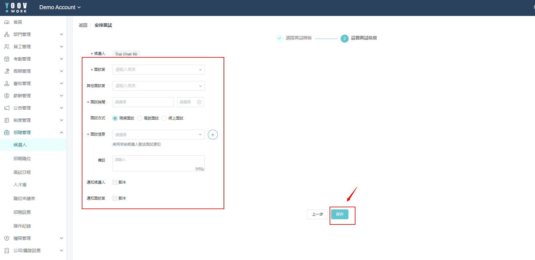Click the home dashboard icon in sidebar

(7, 22)
